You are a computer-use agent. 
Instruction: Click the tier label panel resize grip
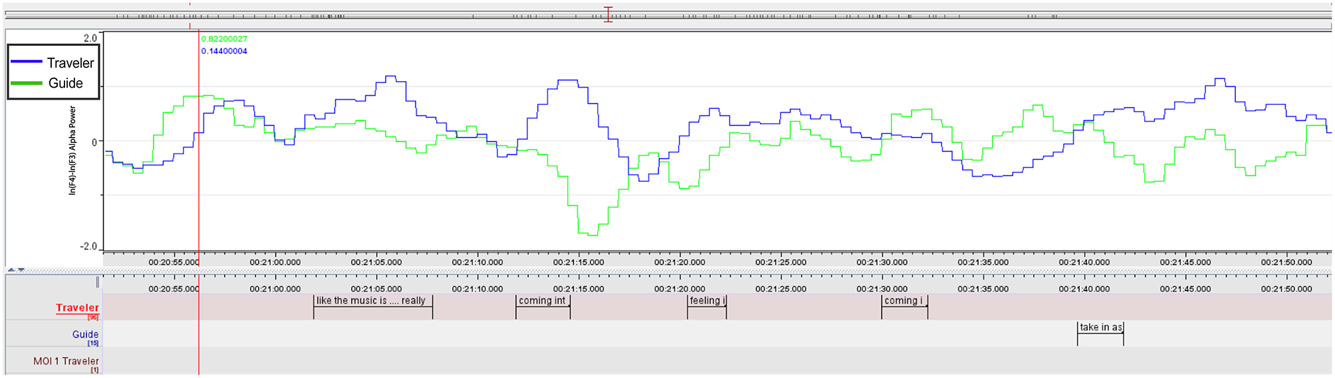click(x=98, y=282)
